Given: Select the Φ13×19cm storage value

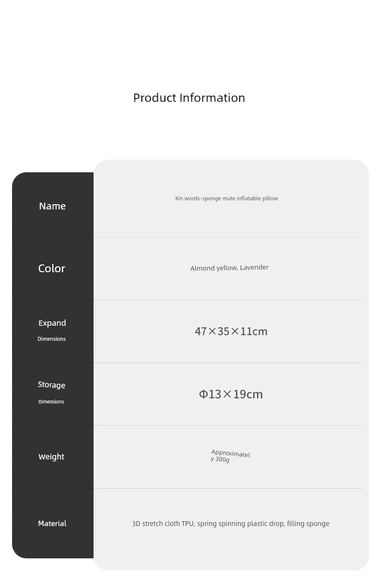Looking at the screenshot, I should click(x=231, y=394).
